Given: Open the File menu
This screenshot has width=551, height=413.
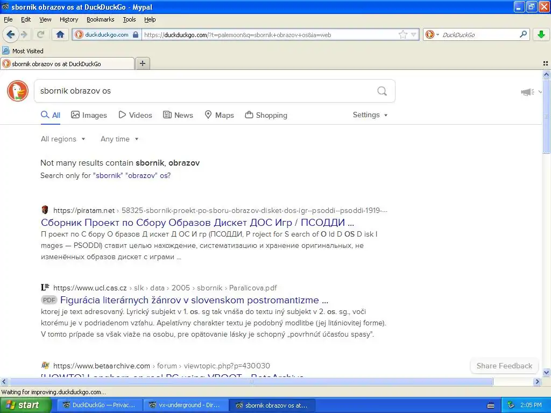Looking at the screenshot, I should click(8, 19).
